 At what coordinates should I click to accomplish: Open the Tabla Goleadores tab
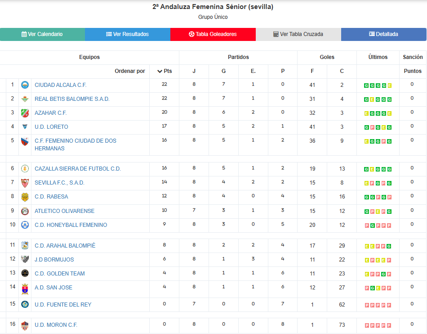pyautogui.click(x=213, y=34)
